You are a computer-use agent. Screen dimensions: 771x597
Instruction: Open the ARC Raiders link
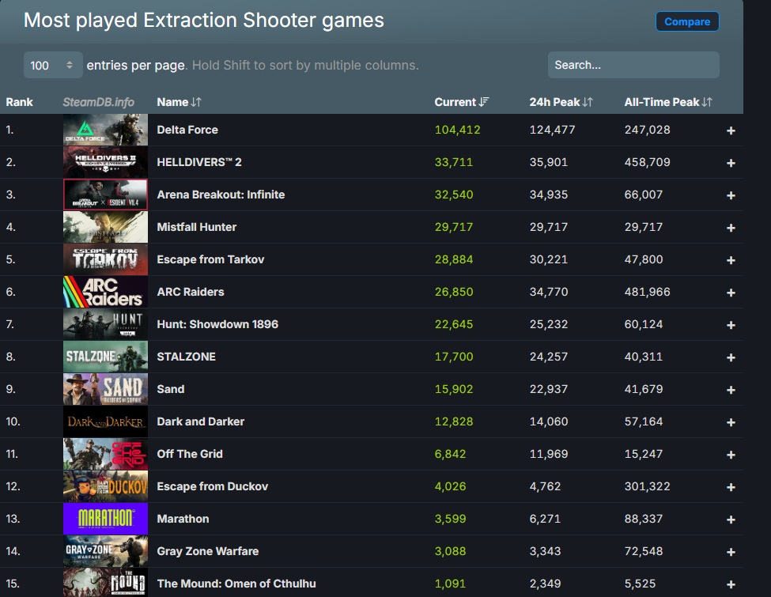point(191,292)
